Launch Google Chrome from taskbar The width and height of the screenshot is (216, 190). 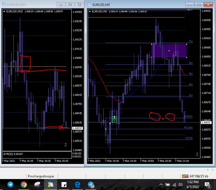[x=24, y=185]
